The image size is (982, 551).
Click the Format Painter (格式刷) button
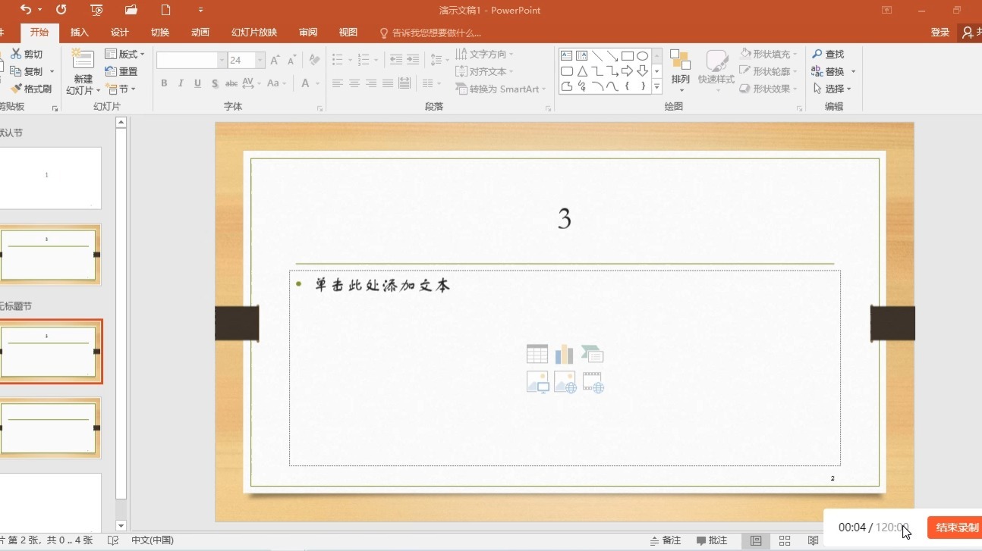[31, 89]
